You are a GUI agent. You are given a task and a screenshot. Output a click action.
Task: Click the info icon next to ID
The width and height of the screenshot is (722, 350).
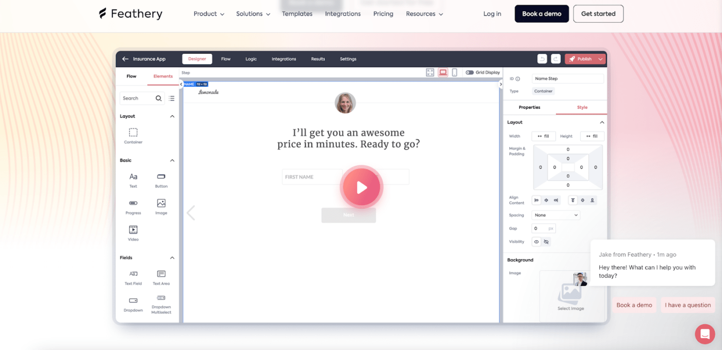pos(518,79)
